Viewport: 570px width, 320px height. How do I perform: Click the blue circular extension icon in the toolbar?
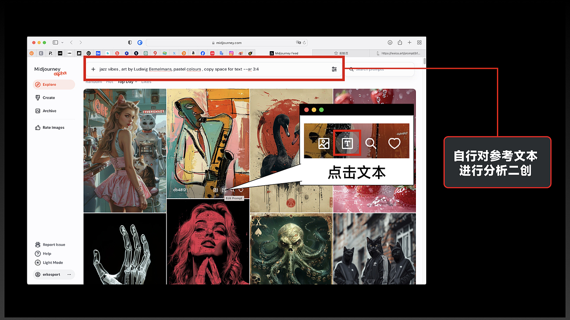pos(140,43)
